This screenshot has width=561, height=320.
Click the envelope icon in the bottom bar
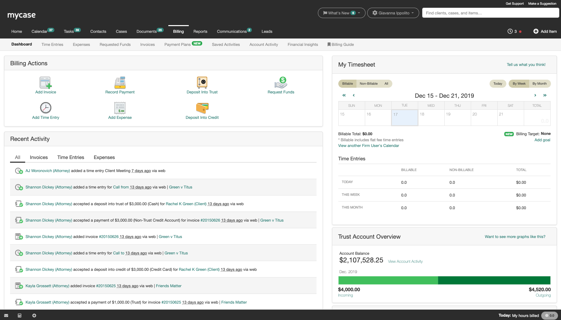tap(6, 315)
